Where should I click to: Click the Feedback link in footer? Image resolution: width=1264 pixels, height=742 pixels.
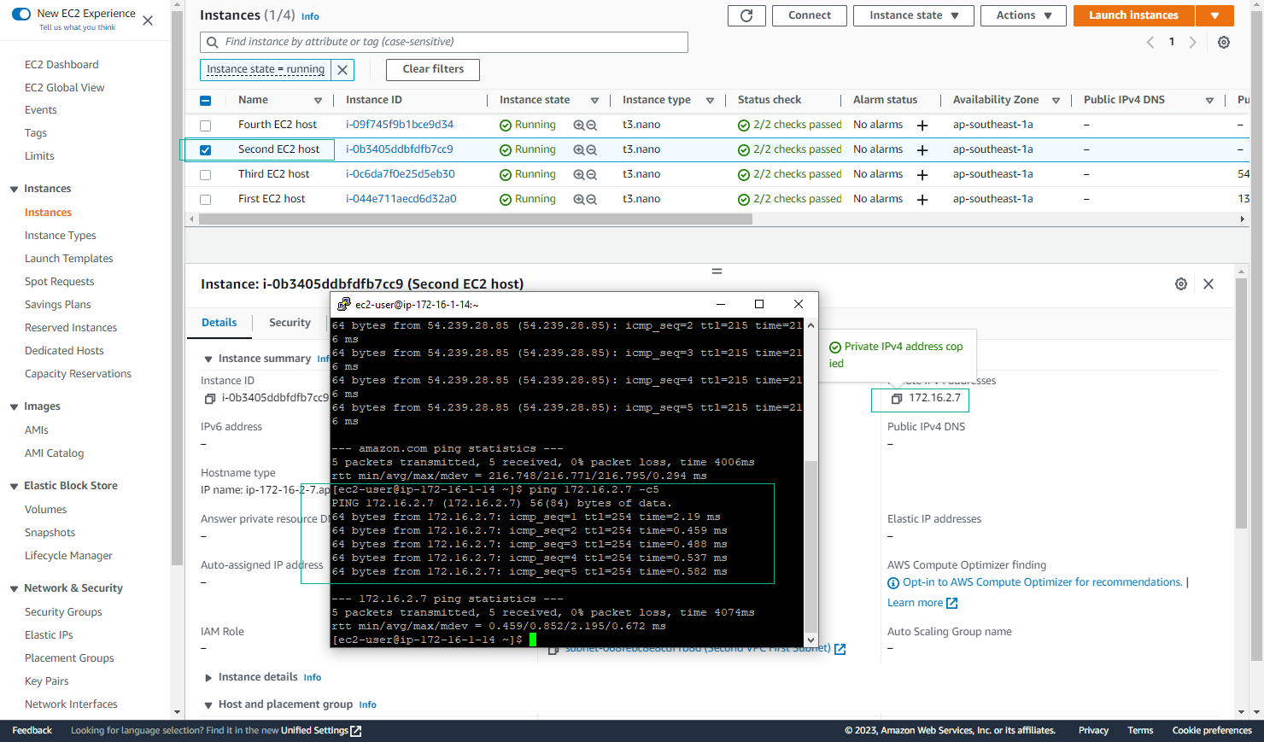point(32,731)
